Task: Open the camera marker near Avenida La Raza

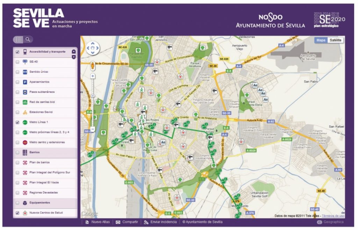Action: [x=160, y=170]
